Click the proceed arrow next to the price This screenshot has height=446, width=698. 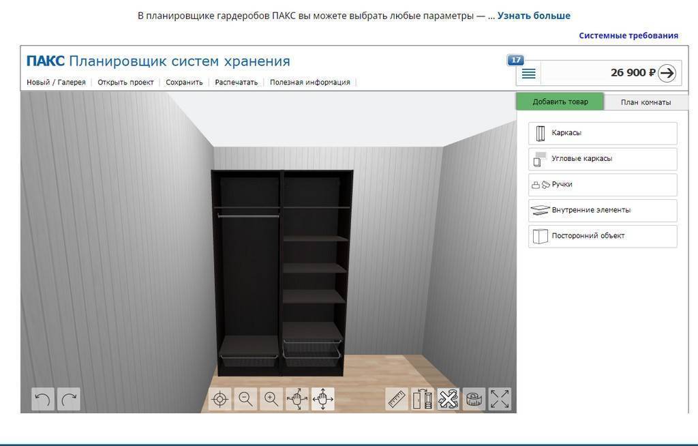667,73
